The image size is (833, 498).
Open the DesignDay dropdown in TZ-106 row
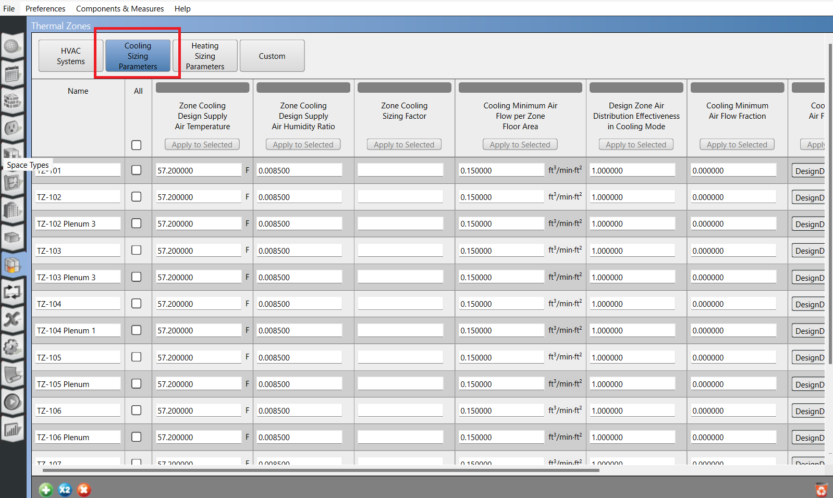click(x=808, y=411)
